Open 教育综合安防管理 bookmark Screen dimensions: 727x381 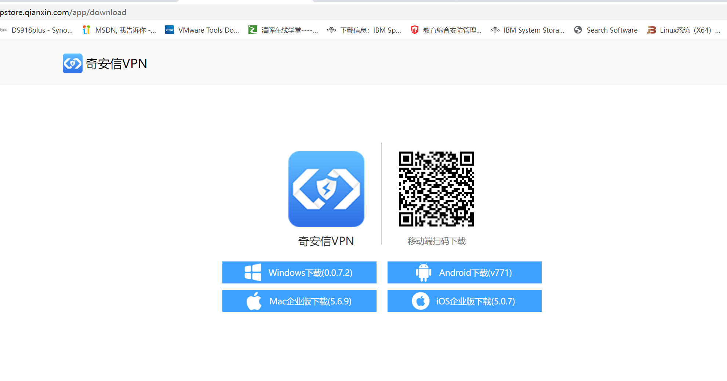[x=446, y=30]
